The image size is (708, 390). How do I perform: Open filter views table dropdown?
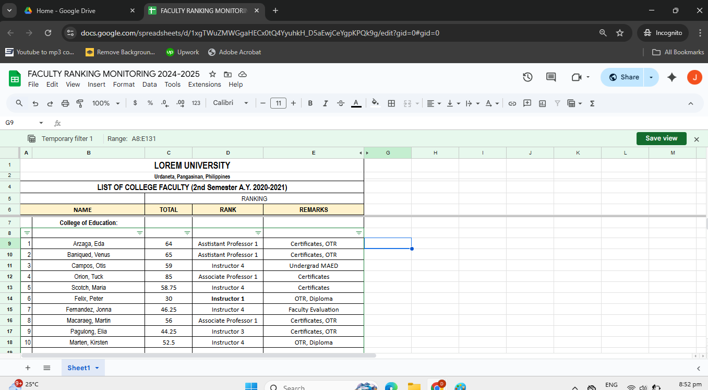[574, 103]
